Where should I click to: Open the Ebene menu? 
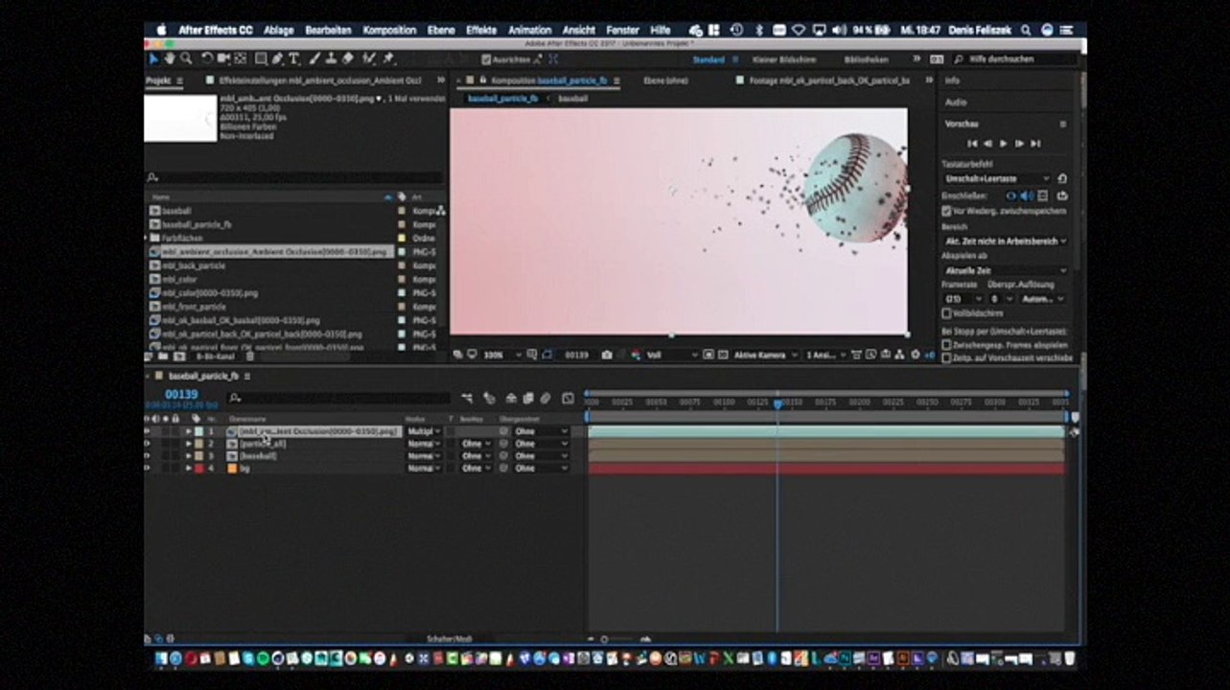coord(441,31)
